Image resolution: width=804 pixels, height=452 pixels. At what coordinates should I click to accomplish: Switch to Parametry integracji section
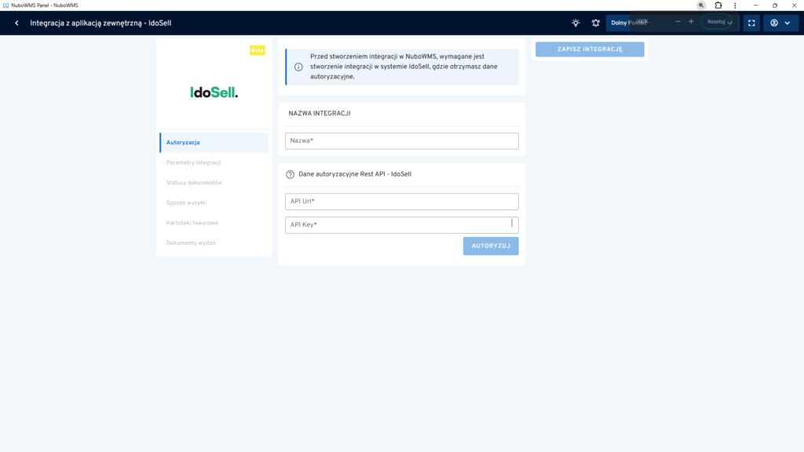click(x=193, y=162)
